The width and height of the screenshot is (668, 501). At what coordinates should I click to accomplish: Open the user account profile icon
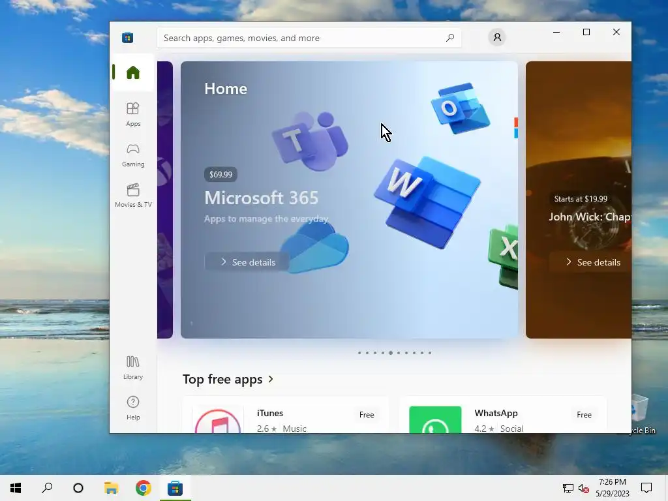click(496, 37)
